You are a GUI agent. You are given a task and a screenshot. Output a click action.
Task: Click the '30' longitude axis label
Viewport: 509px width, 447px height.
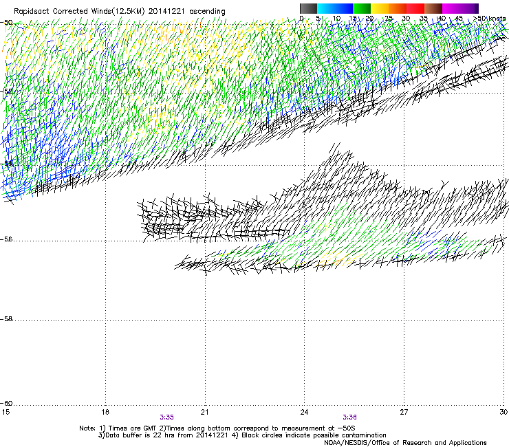tap(503, 412)
